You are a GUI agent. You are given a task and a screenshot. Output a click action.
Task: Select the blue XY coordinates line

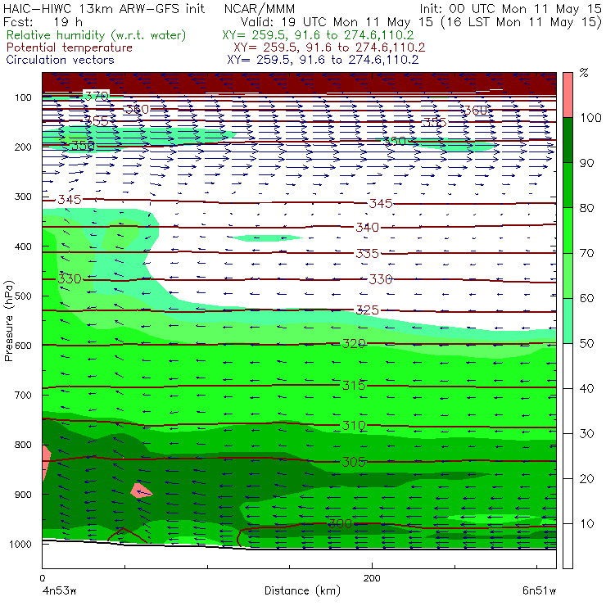click(x=323, y=60)
